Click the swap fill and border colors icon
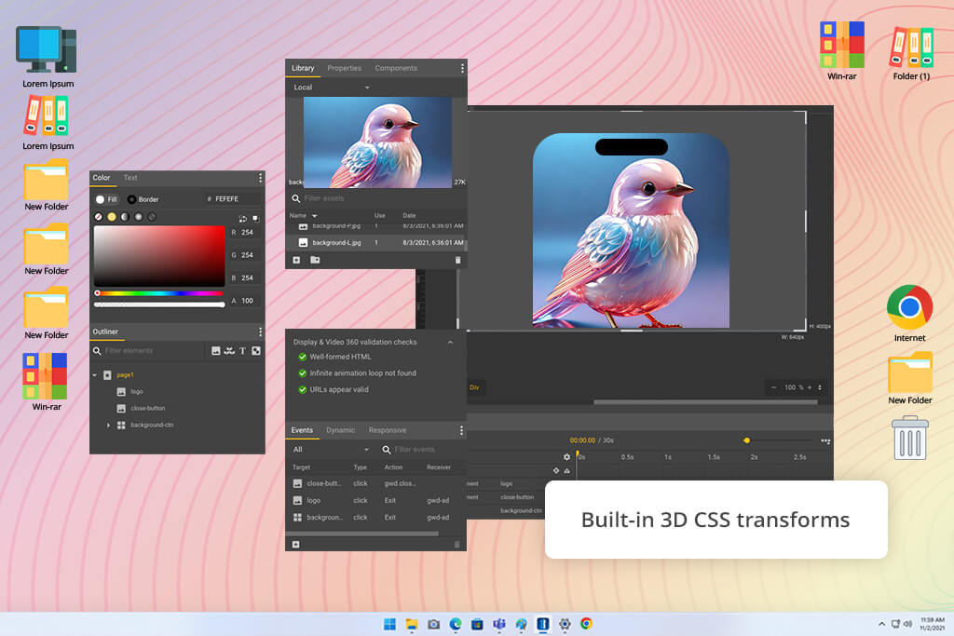 pos(243,218)
